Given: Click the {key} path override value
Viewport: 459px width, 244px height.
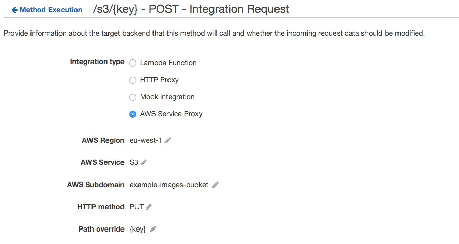Looking at the screenshot, I should (x=138, y=229).
